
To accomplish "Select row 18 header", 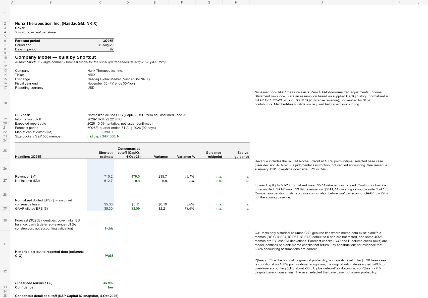I will (5, 103).
